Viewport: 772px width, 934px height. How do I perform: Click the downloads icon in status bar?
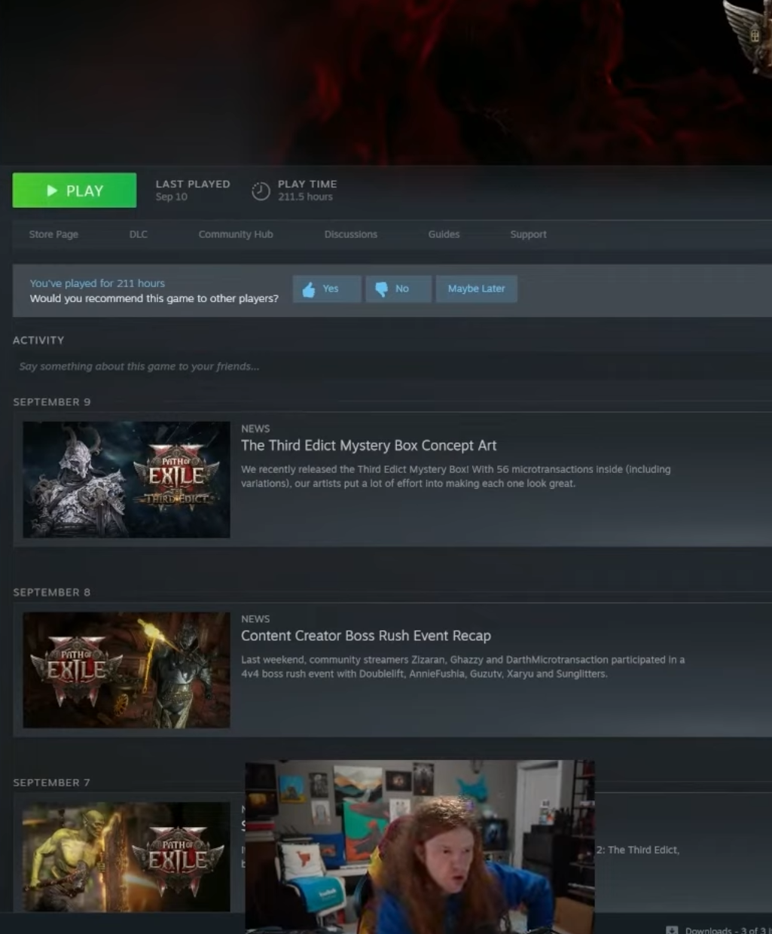(x=672, y=929)
